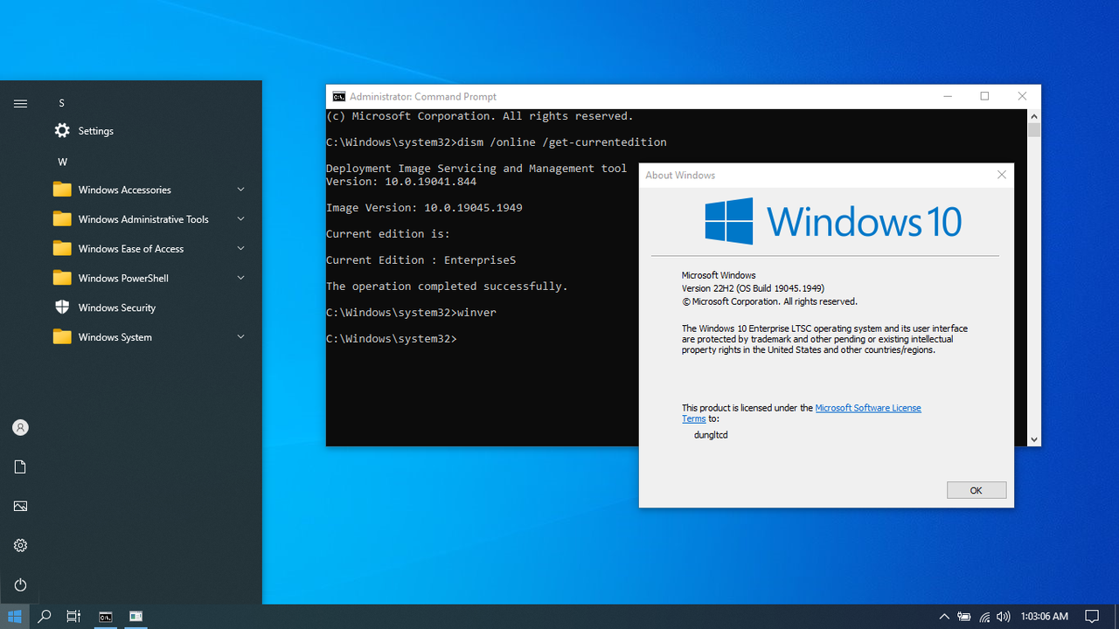Minimize the Command Prompt window

tap(948, 96)
